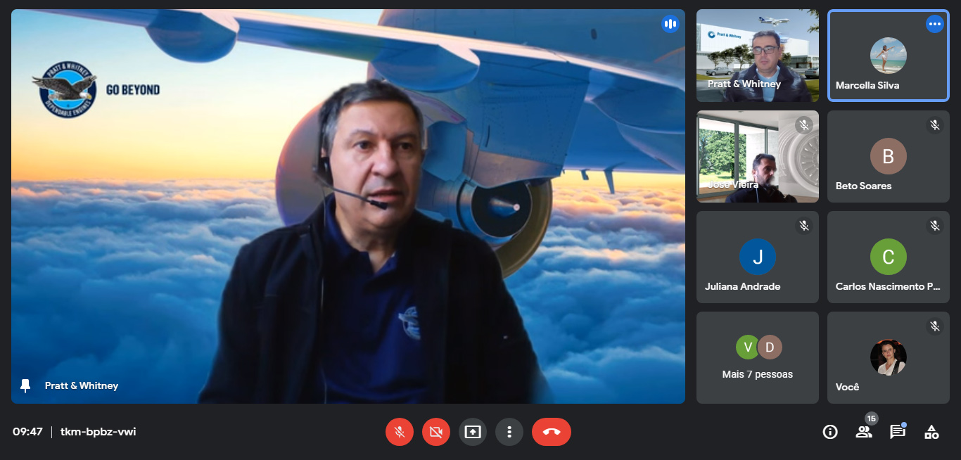Open the chat messages panel

(x=898, y=432)
